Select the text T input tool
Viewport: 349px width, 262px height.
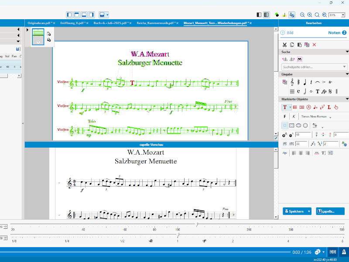click(x=318, y=91)
